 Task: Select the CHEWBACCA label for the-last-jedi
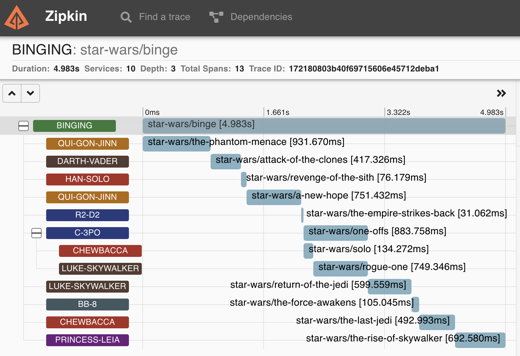88,322
